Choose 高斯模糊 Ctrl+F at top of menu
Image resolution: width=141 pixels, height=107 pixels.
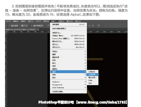click(68, 24)
